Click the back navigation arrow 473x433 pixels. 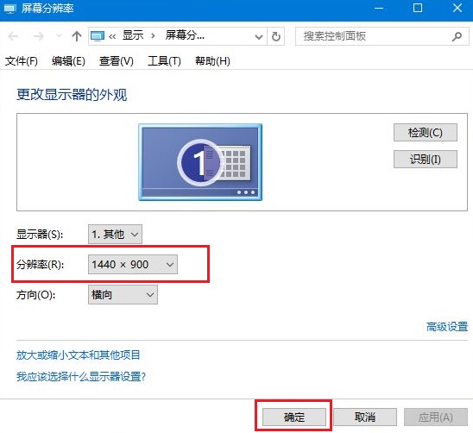(x=13, y=36)
